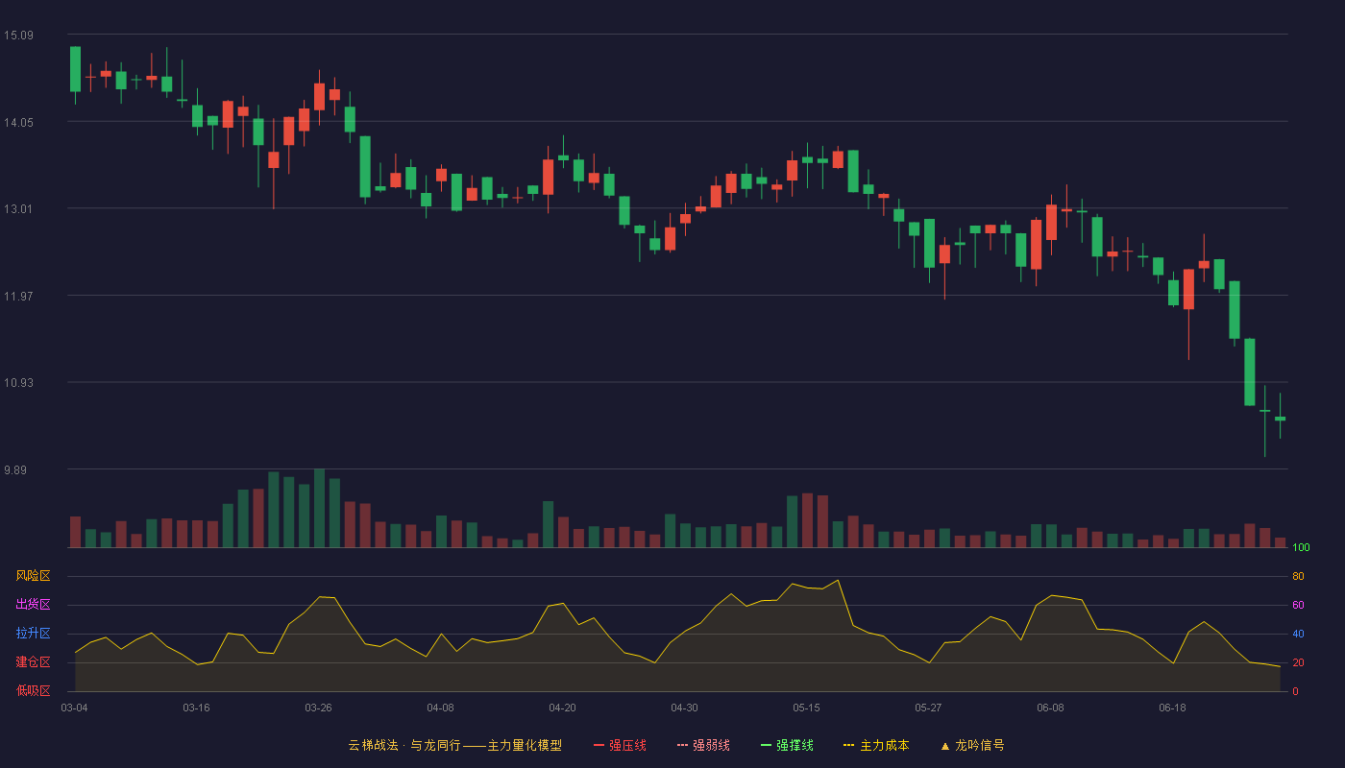This screenshot has height=768, width=1345.
Task: Click the 04-20 date label
Action: [562, 708]
